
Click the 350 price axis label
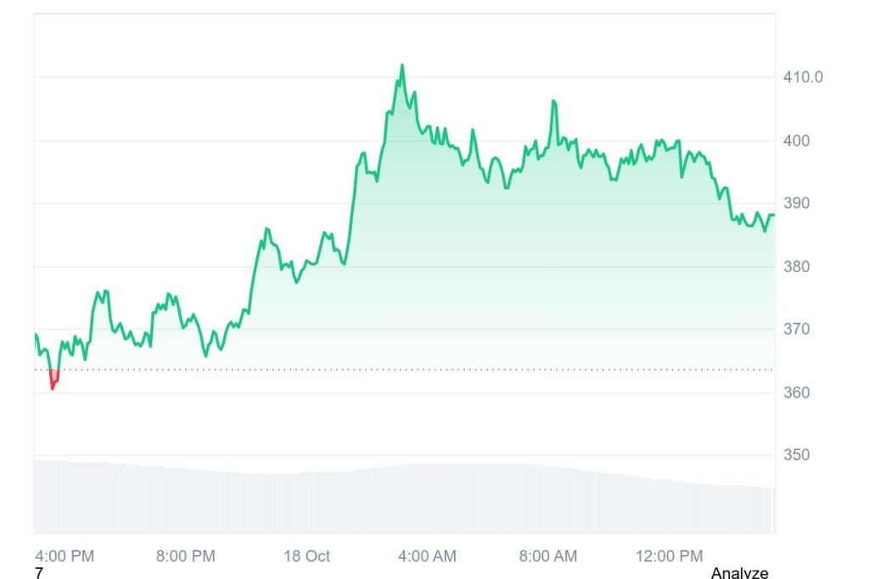tap(796, 455)
